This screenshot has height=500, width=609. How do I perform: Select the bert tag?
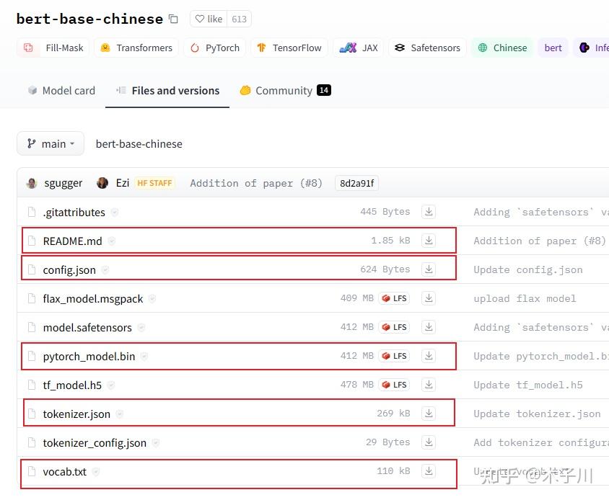(553, 48)
